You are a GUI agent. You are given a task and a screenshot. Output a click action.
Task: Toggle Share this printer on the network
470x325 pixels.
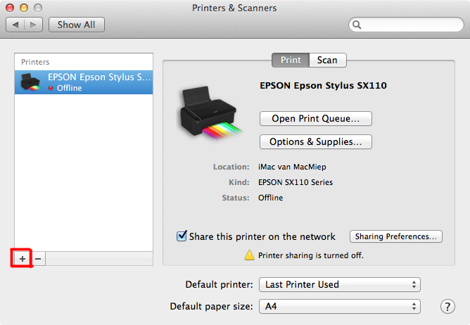pyautogui.click(x=182, y=236)
